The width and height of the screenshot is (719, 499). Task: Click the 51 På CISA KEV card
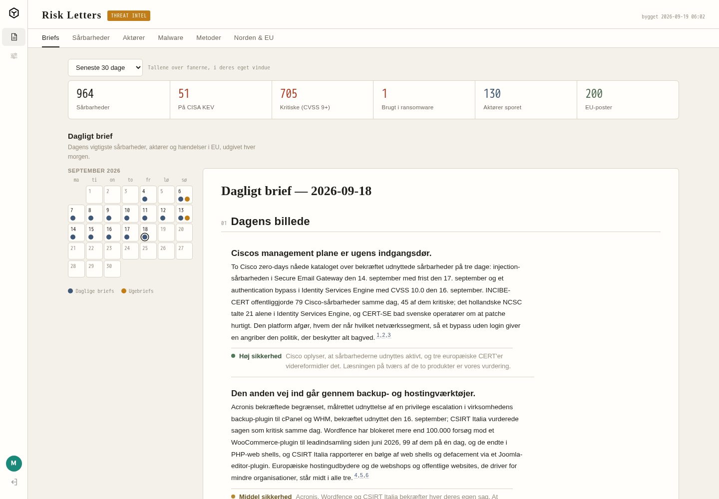point(221,100)
